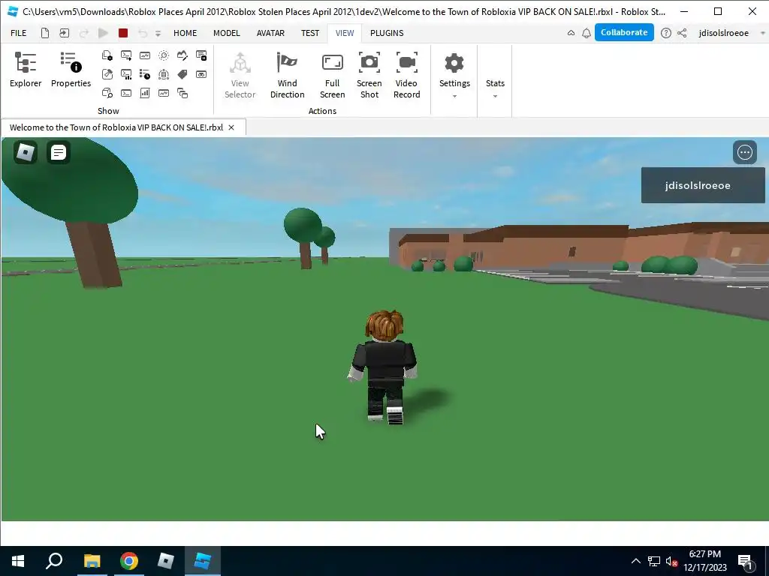Show Task Scheduler (list with clock icon)

[145, 74]
